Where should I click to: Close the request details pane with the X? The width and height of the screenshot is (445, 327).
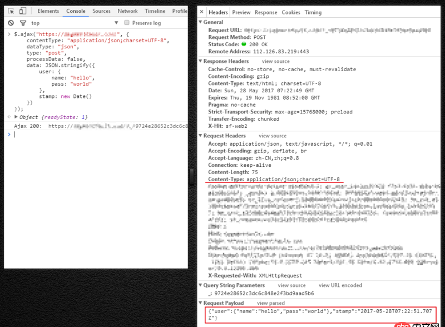[201, 11]
